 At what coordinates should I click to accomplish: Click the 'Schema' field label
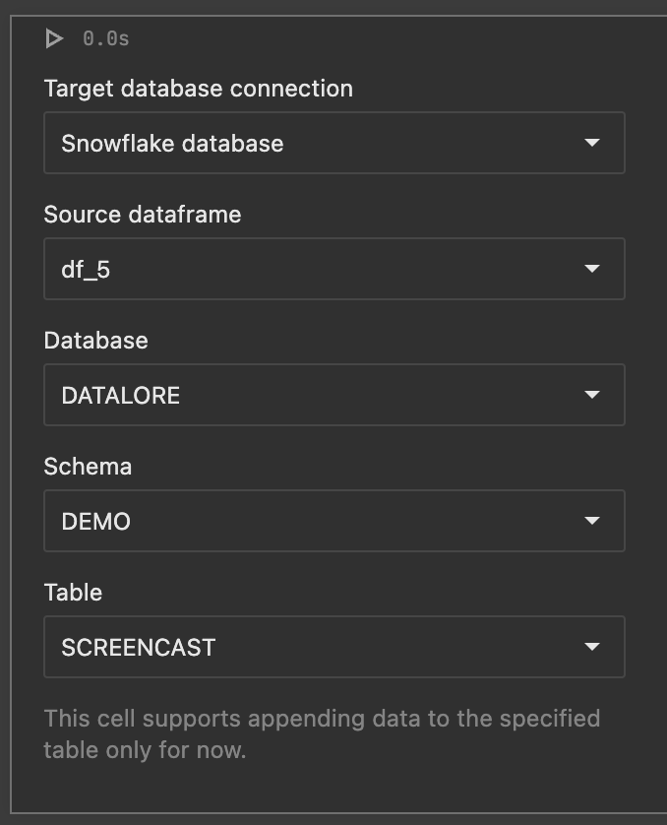coord(88,467)
